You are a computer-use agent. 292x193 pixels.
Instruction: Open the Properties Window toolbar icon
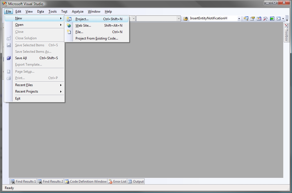252,19
